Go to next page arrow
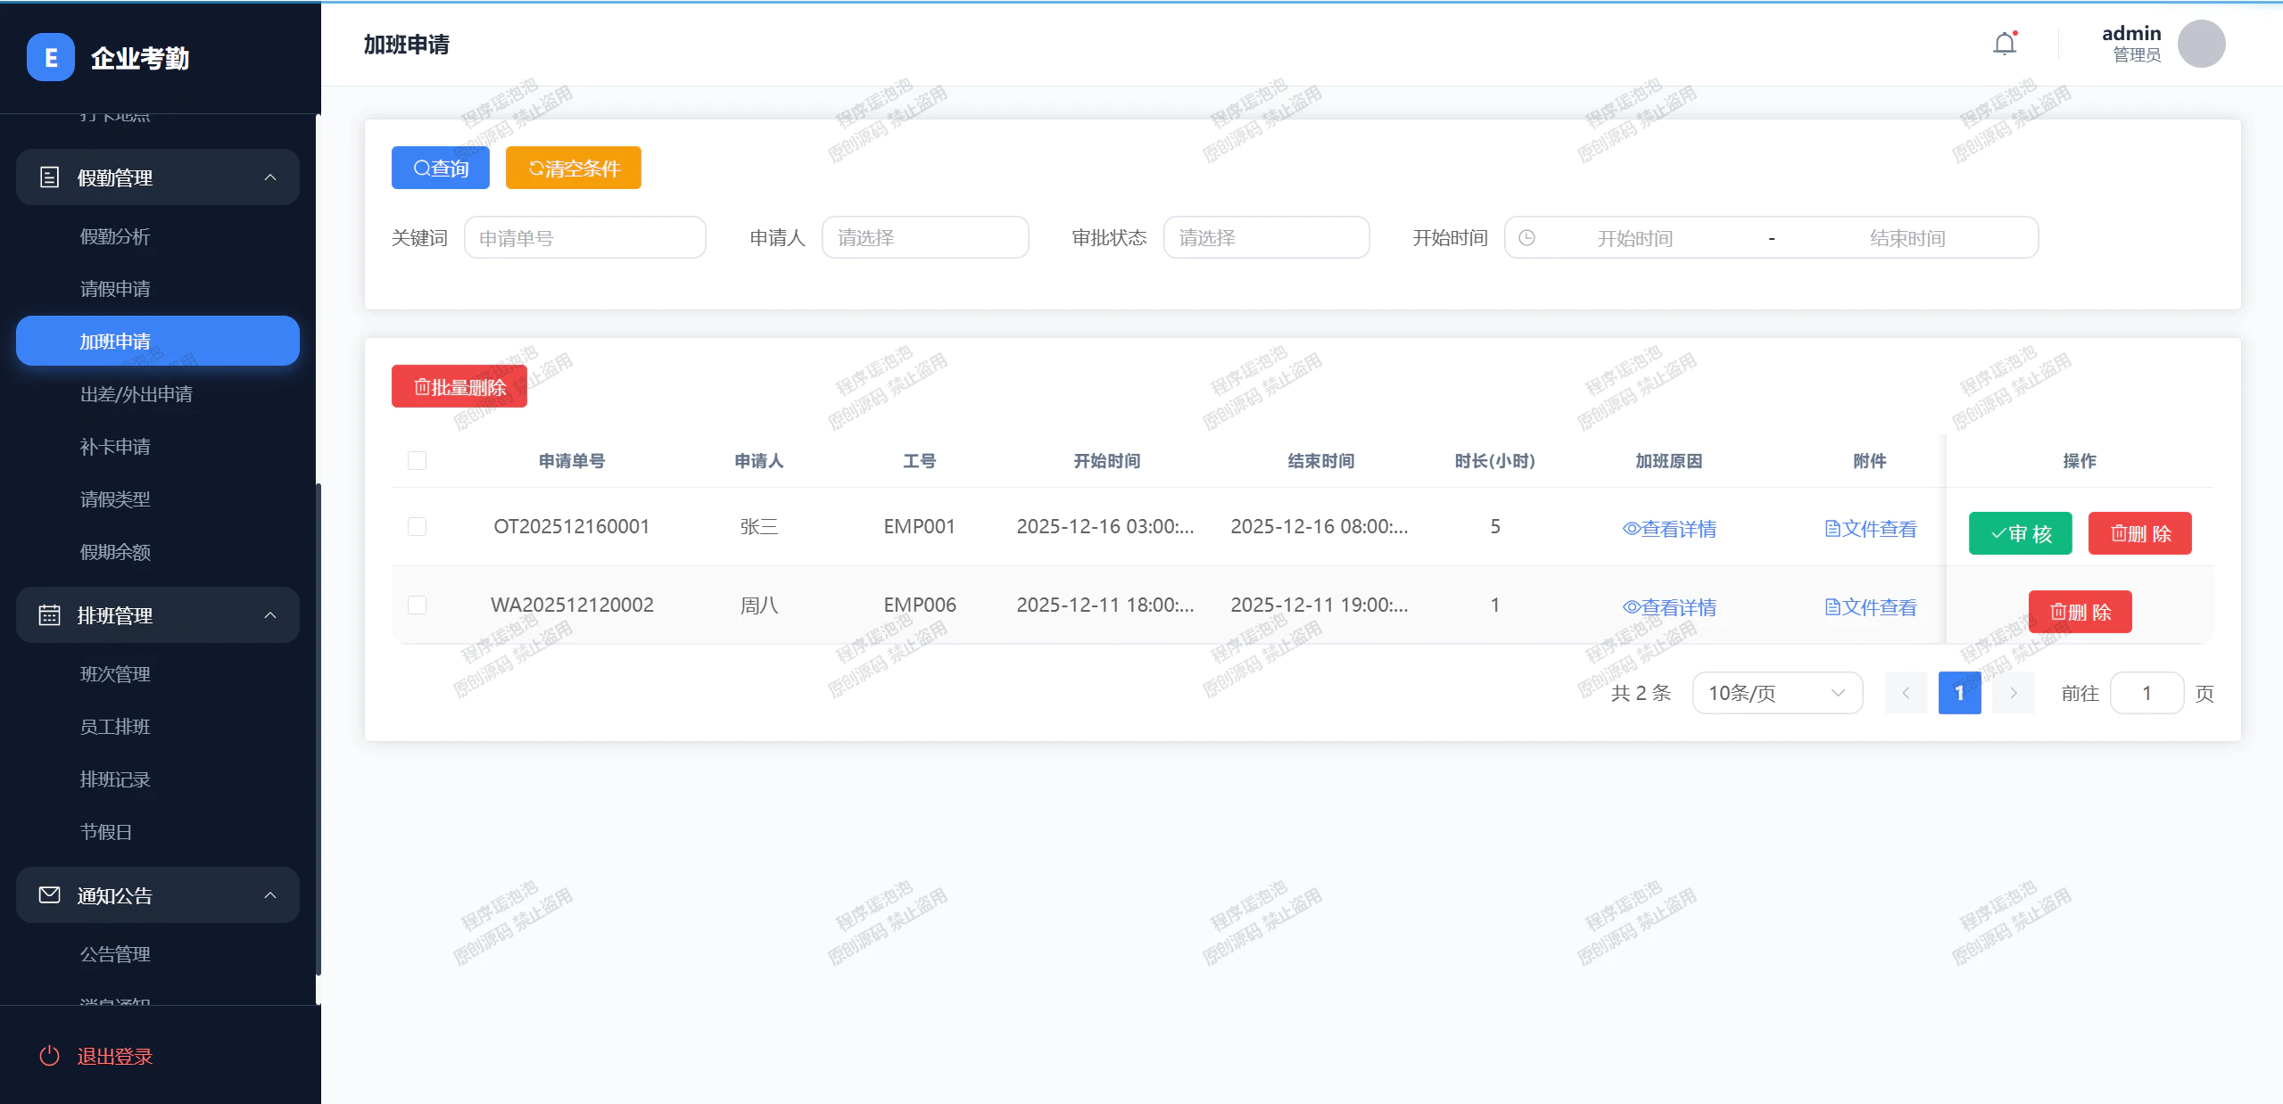Screen dimensions: 2283x1104 [2014, 693]
